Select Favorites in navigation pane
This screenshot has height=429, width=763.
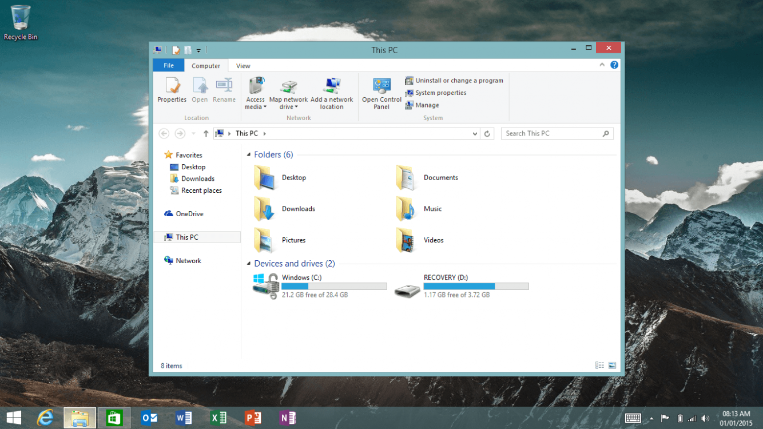click(183, 155)
